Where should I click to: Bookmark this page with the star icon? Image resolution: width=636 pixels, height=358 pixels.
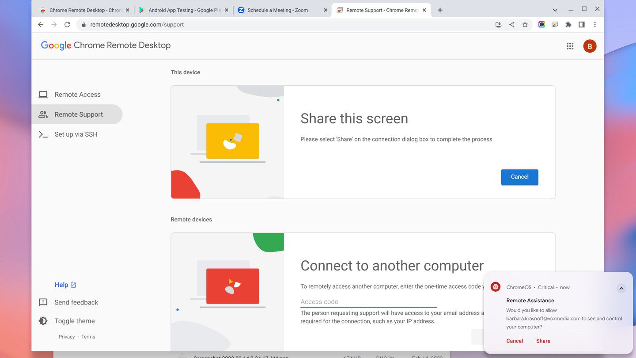click(525, 25)
